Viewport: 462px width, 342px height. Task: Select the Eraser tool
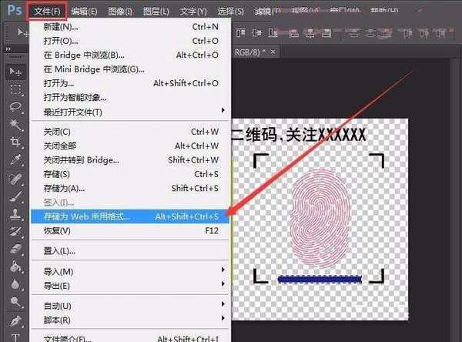coord(15,249)
